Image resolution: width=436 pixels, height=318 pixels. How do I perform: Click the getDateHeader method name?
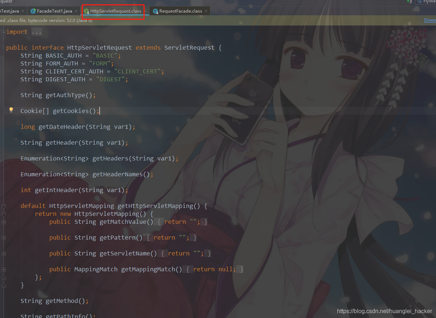click(62, 127)
